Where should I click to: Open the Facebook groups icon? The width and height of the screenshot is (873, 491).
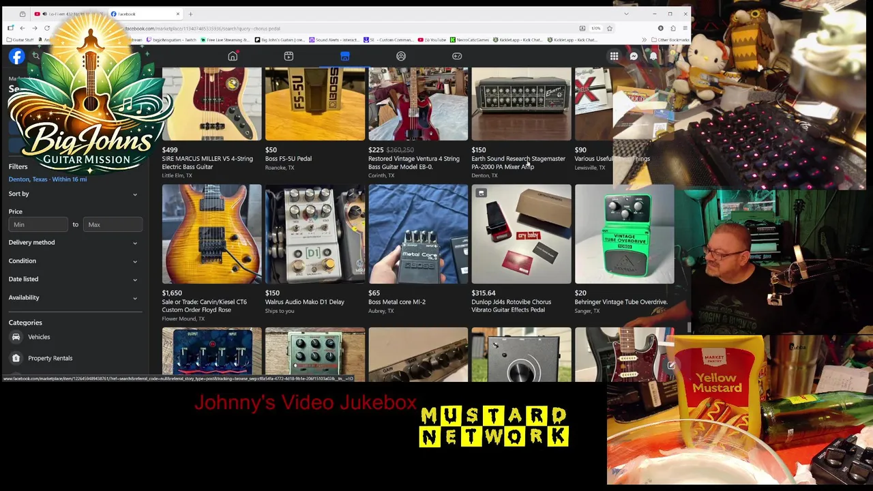pyautogui.click(x=401, y=56)
